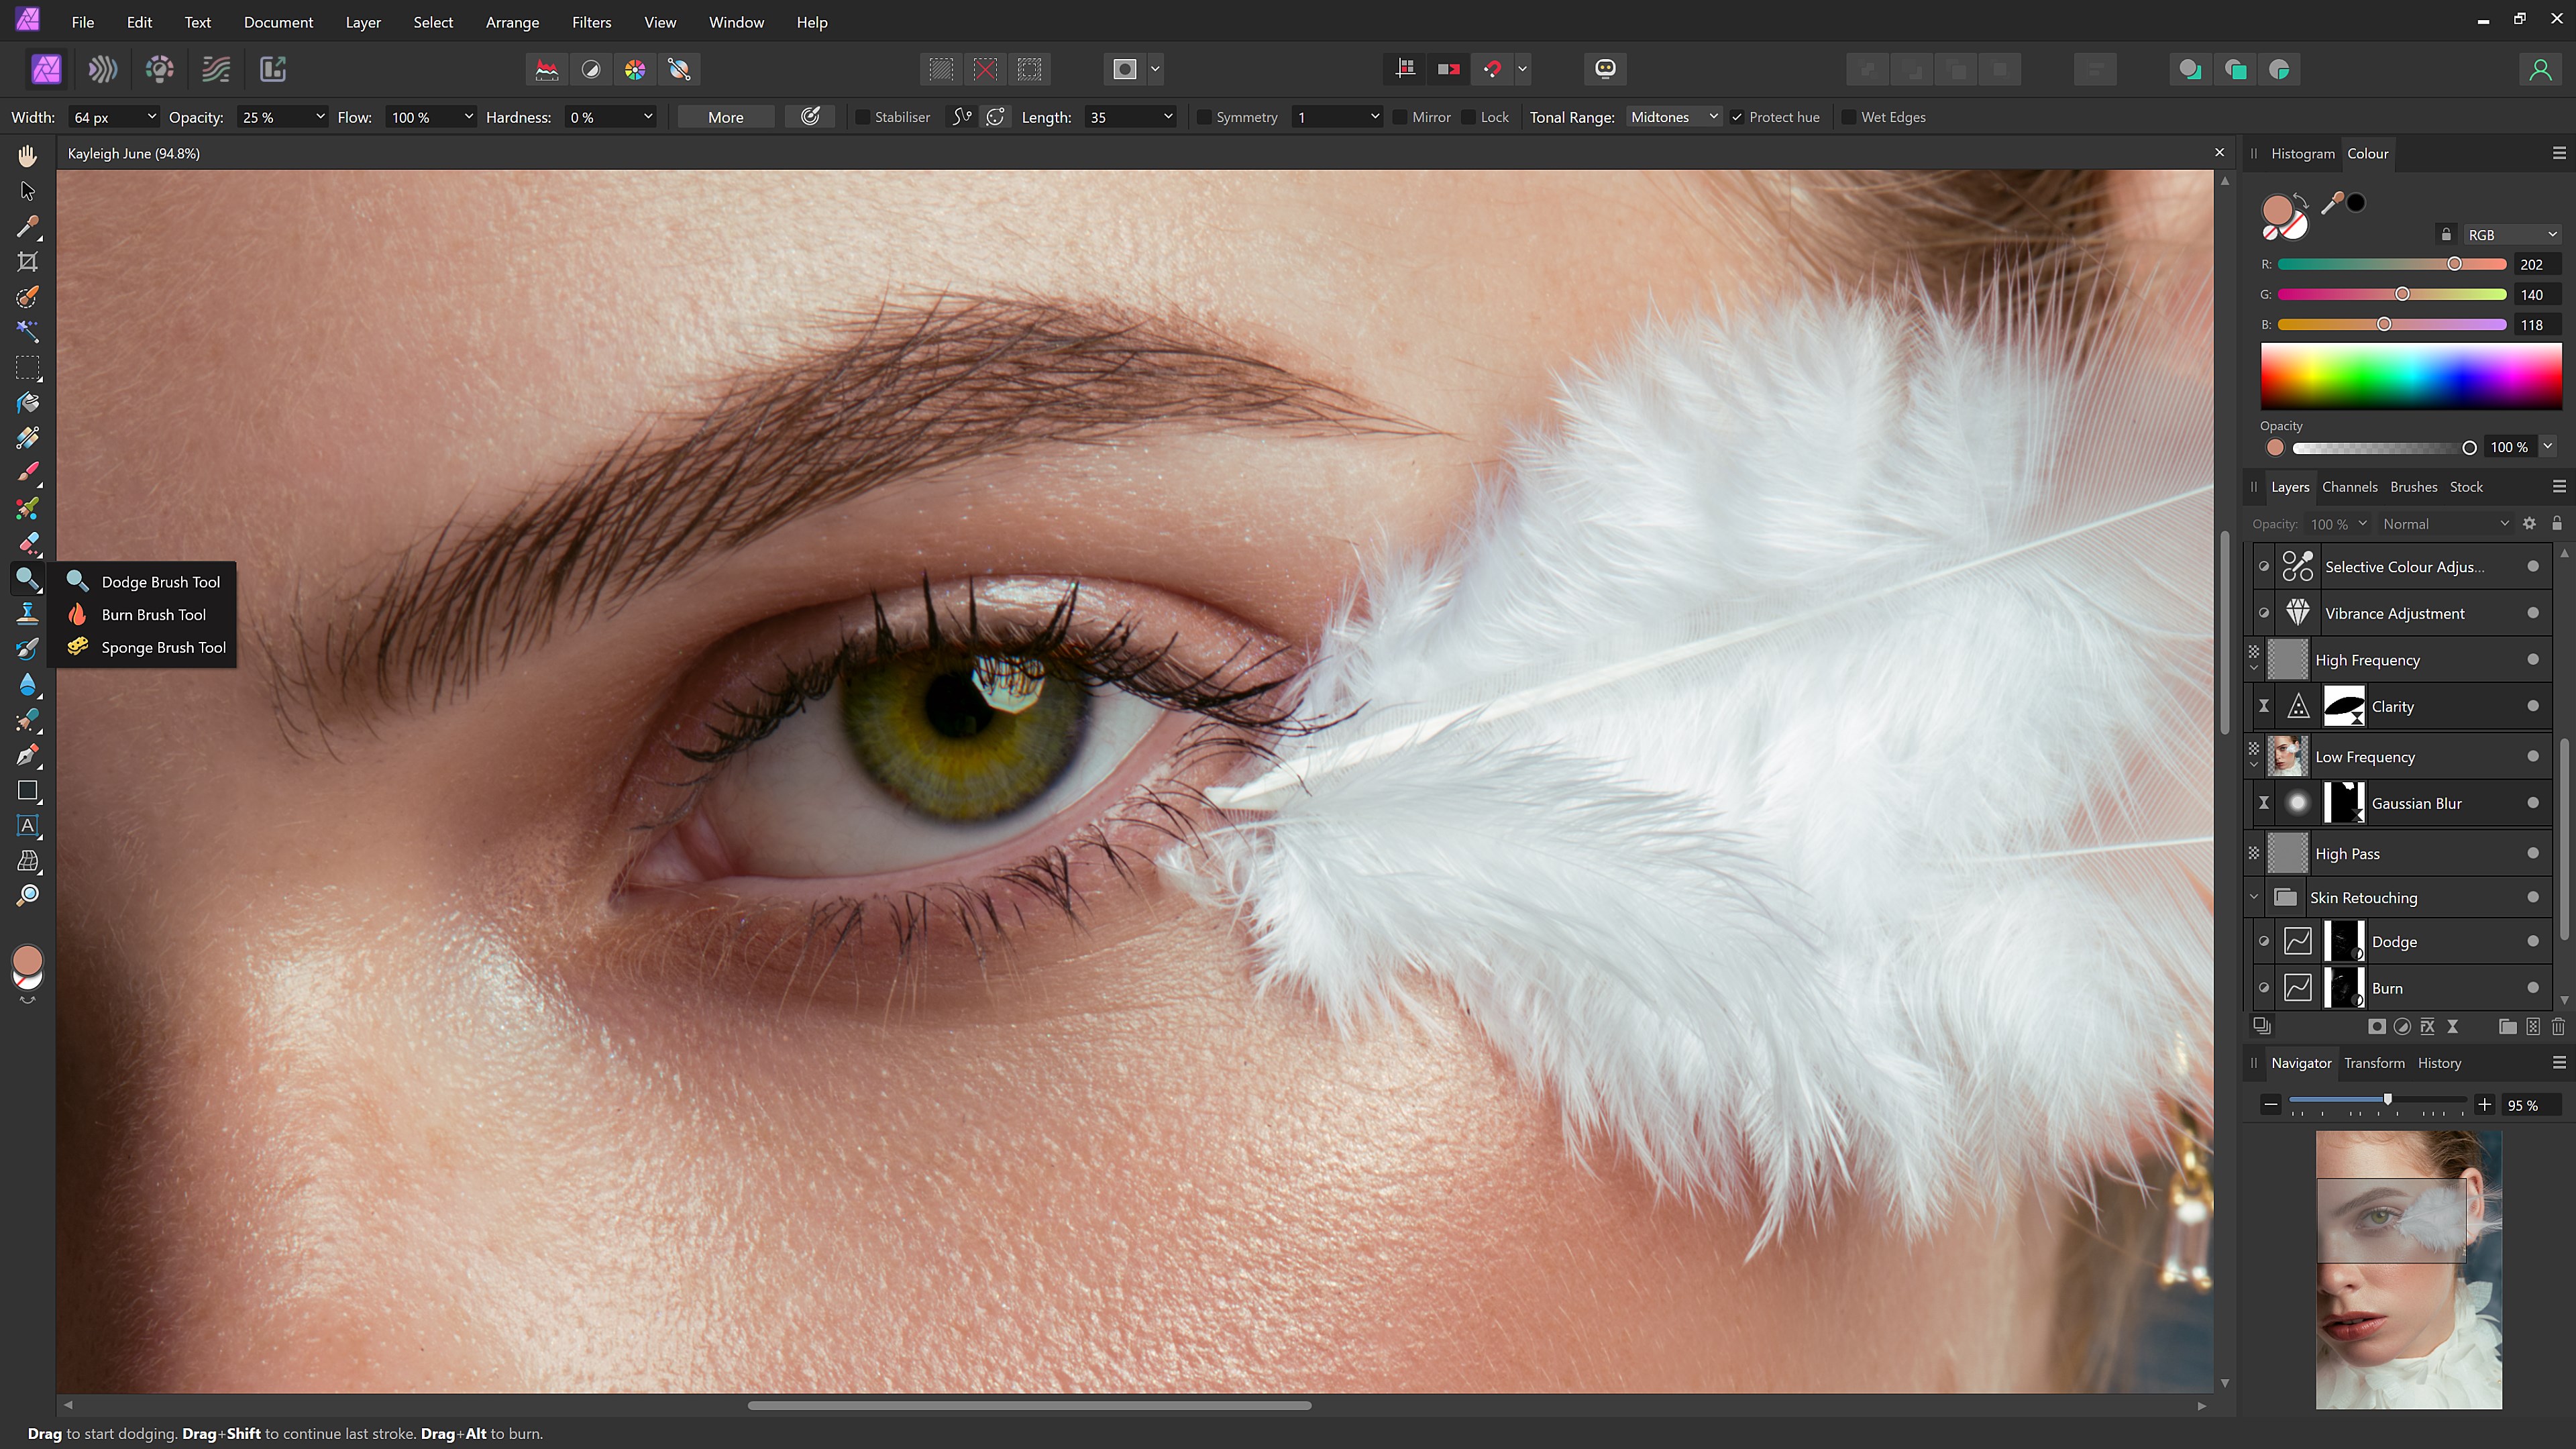Switch to the Channels tab
This screenshot has height=1449, width=2576.
point(2350,487)
